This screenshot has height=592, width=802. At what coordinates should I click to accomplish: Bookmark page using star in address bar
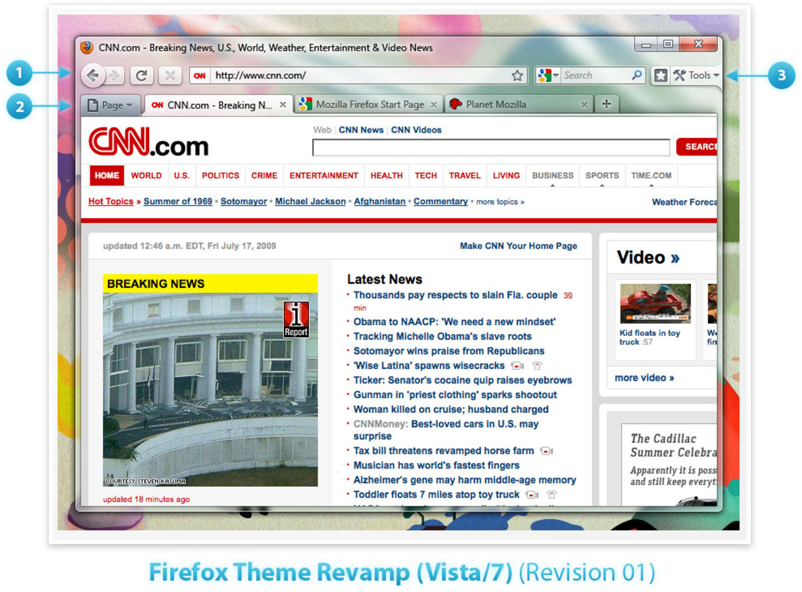(517, 76)
